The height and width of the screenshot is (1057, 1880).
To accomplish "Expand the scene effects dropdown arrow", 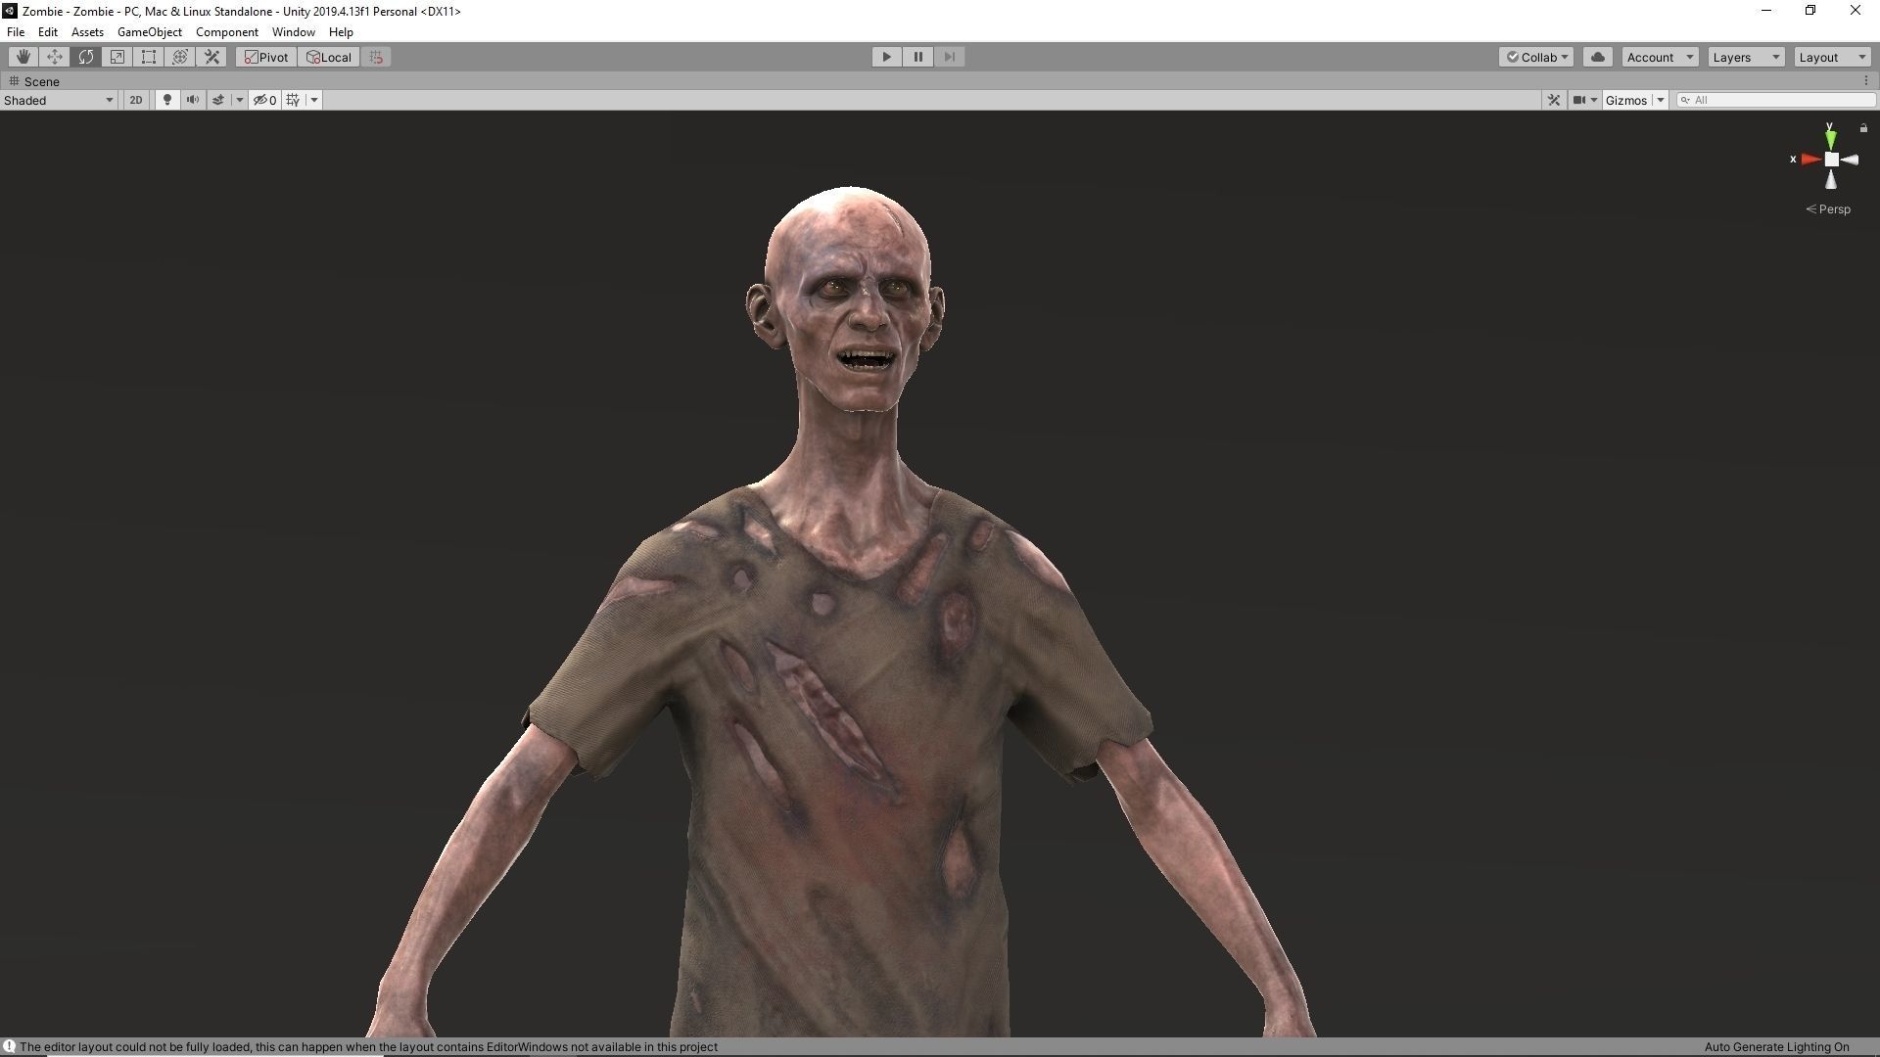I will (x=239, y=100).
